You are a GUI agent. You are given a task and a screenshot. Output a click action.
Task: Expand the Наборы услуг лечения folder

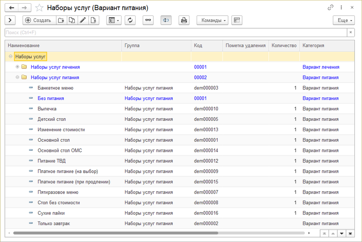[x=17, y=67]
